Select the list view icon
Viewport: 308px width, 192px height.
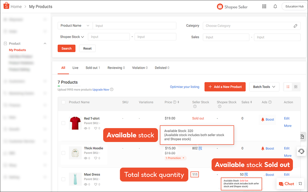(x=288, y=87)
